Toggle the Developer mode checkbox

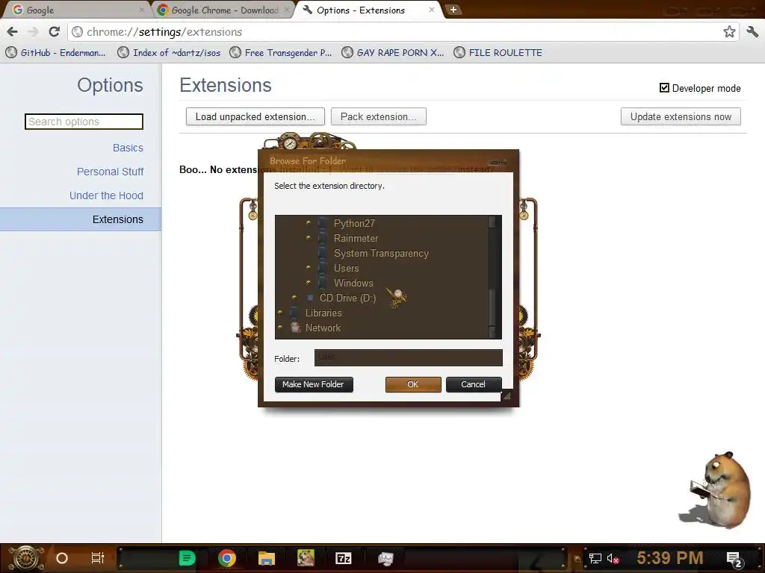point(664,88)
